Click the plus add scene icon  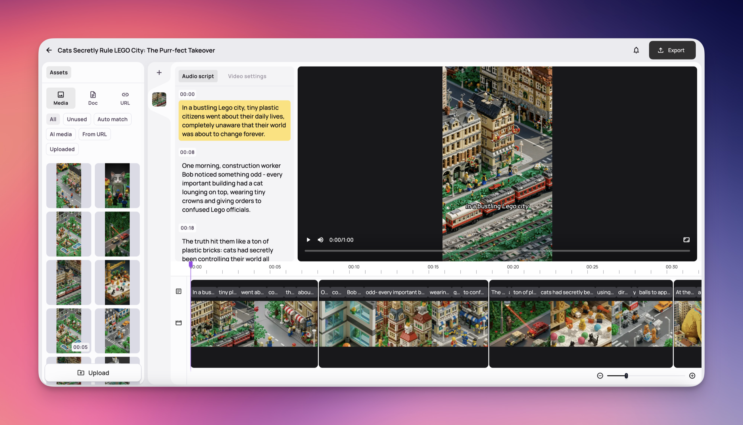pyautogui.click(x=159, y=72)
